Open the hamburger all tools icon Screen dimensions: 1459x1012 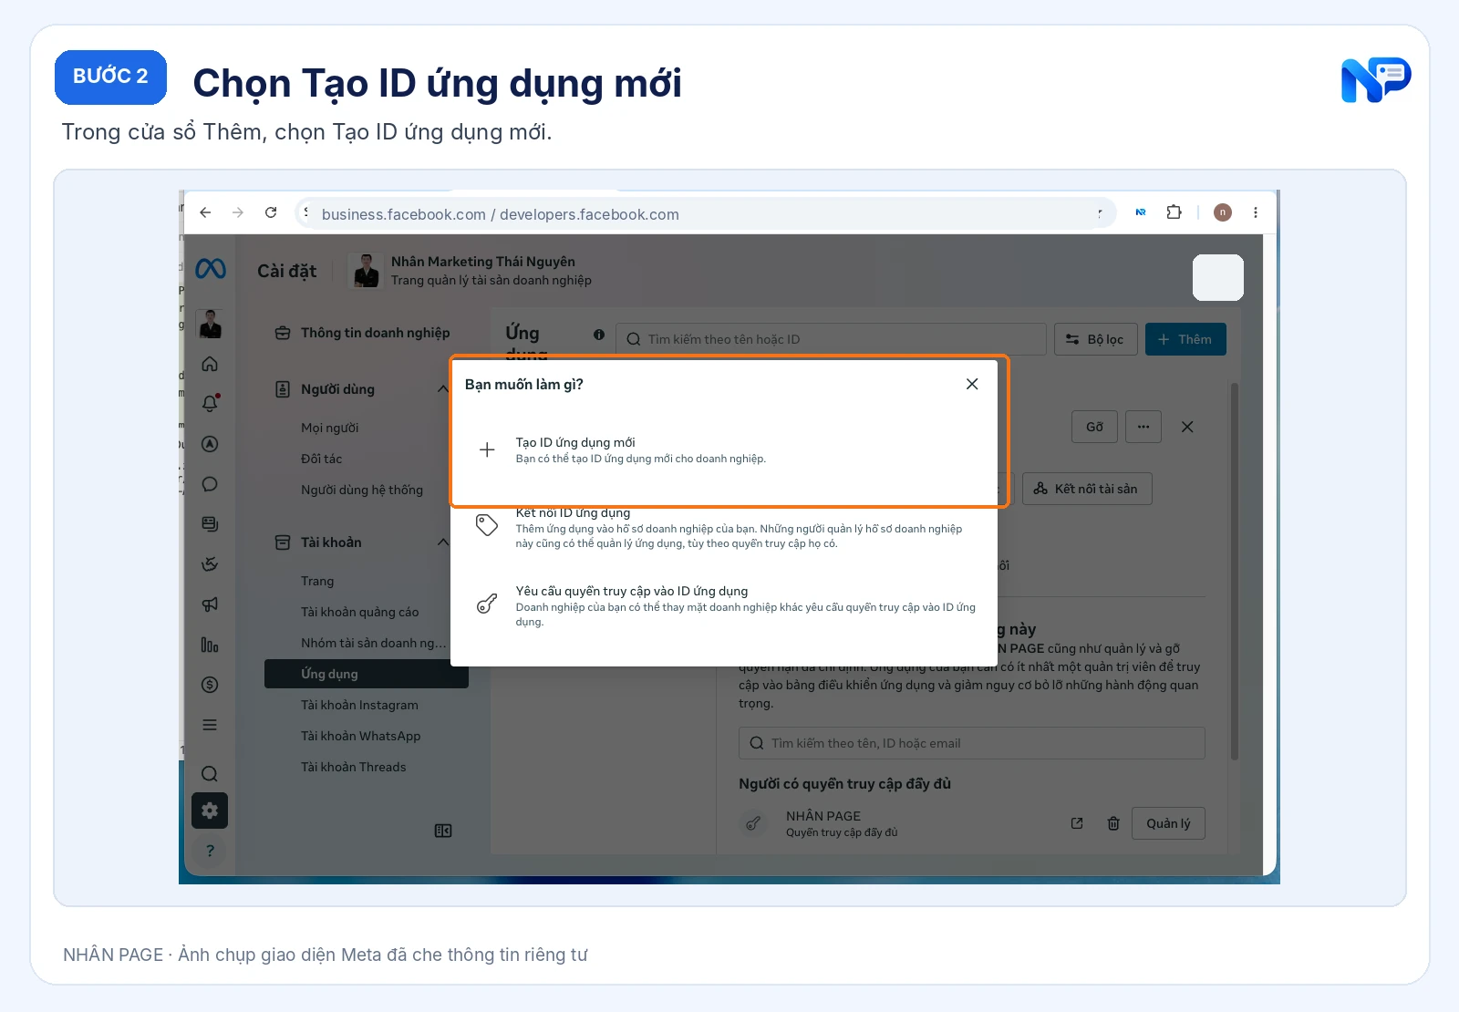point(210,725)
